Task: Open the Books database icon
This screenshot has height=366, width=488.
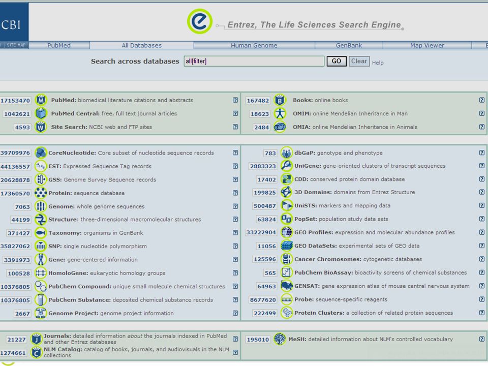Action: point(280,100)
